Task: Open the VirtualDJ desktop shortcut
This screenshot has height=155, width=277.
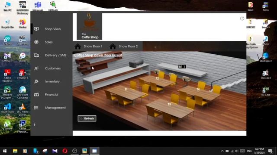Action: pyautogui.click(x=23, y=74)
